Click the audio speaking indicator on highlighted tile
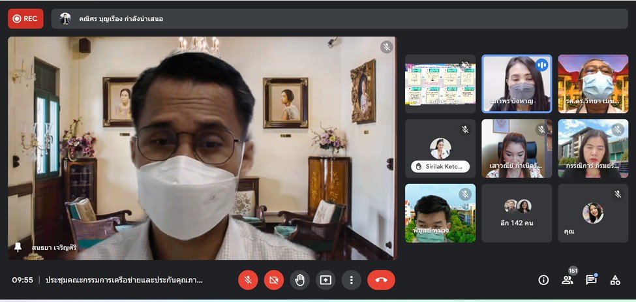This screenshot has height=302, width=636. click(541, 65)
